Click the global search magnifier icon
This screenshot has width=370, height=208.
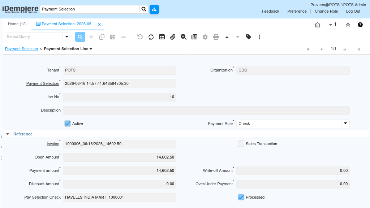pyautogui.click(x=144, y=9)
